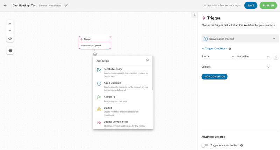Open the Conversation Opened trigger dropdown
Viewport: 280px width, 150px height.
click(x=240, y=39)
